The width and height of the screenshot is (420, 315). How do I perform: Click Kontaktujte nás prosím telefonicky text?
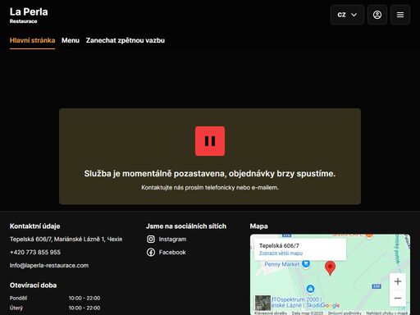click(x=210, y=188)
